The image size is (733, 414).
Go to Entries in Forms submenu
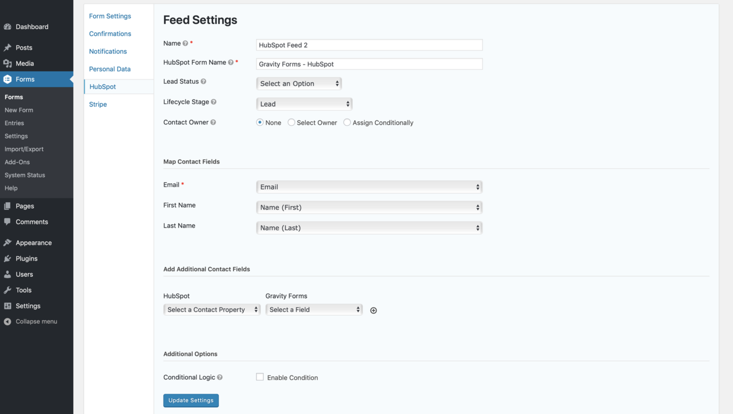[14, 123]
